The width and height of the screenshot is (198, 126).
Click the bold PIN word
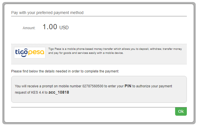(x=128, y=86)
